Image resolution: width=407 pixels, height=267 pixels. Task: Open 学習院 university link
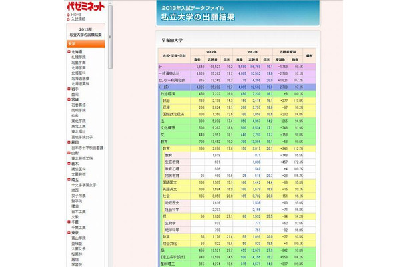point(77,264)
